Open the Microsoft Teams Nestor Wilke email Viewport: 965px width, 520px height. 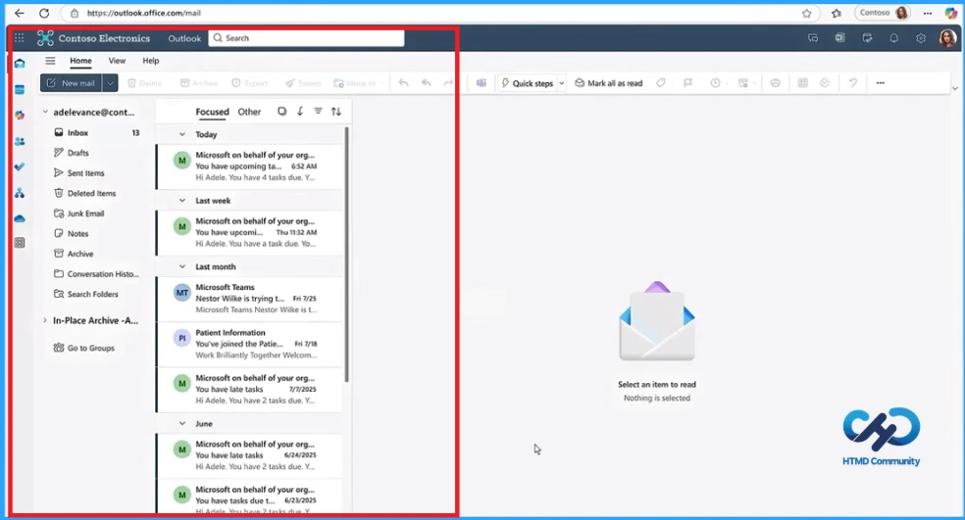pos(249,299)
